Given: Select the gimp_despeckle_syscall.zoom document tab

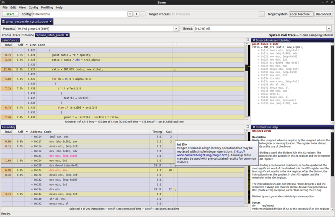Looking at the screenshot, I should (27, 22).
